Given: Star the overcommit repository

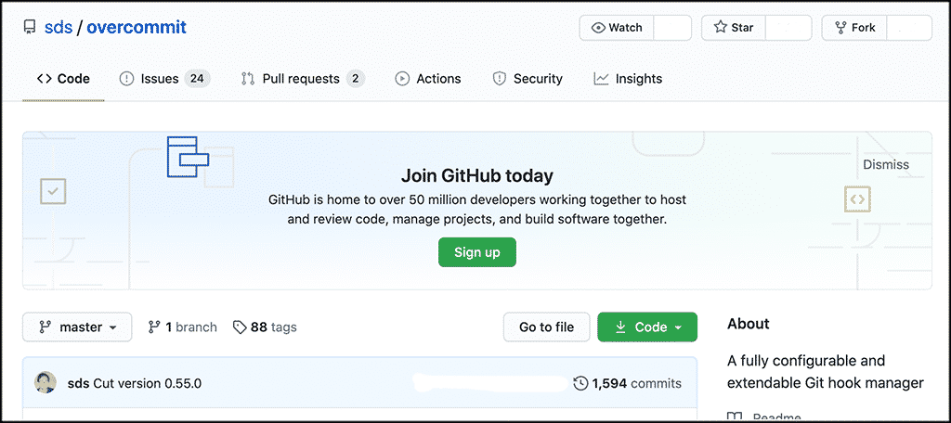Looking at the screenshot, I should 734,28.
